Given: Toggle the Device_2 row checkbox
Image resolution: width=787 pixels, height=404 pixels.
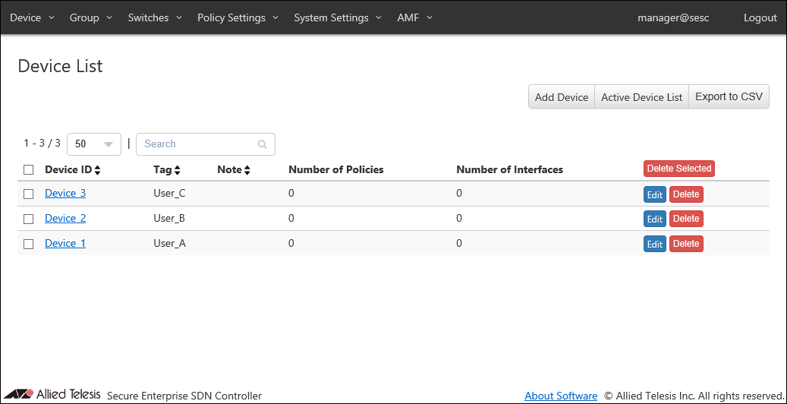Looking at the screenshot, I should click(29, 219).
